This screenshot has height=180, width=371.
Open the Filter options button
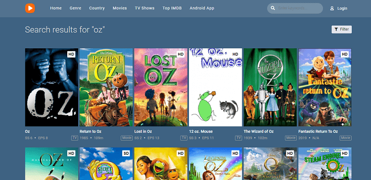pos(341,29)
